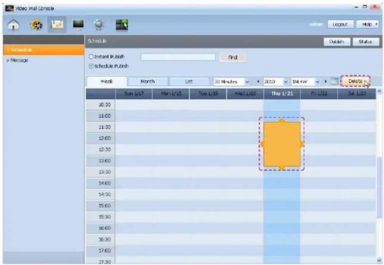
Task: Open the Home icon in toolbar
Action: tap(14, 24)
